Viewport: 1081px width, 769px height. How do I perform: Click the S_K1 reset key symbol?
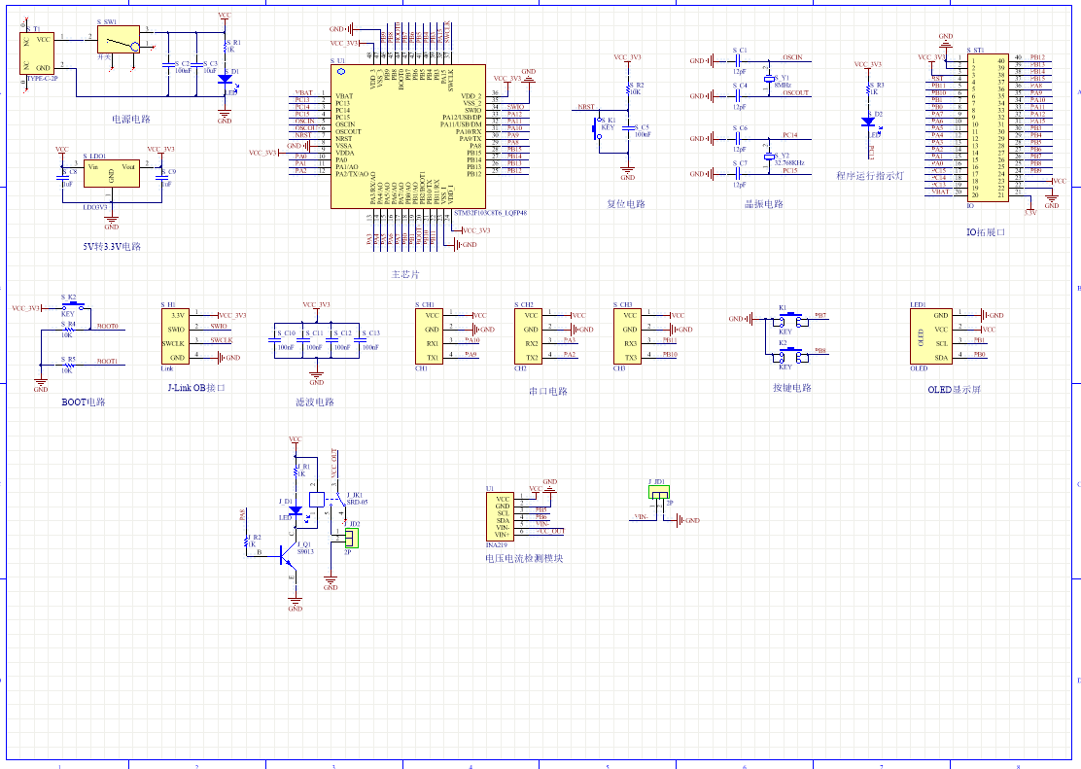(x=597, y=128)
